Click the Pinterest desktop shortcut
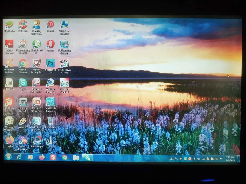Viewport: 246px width, 184px height. click(x=50, y=27)
